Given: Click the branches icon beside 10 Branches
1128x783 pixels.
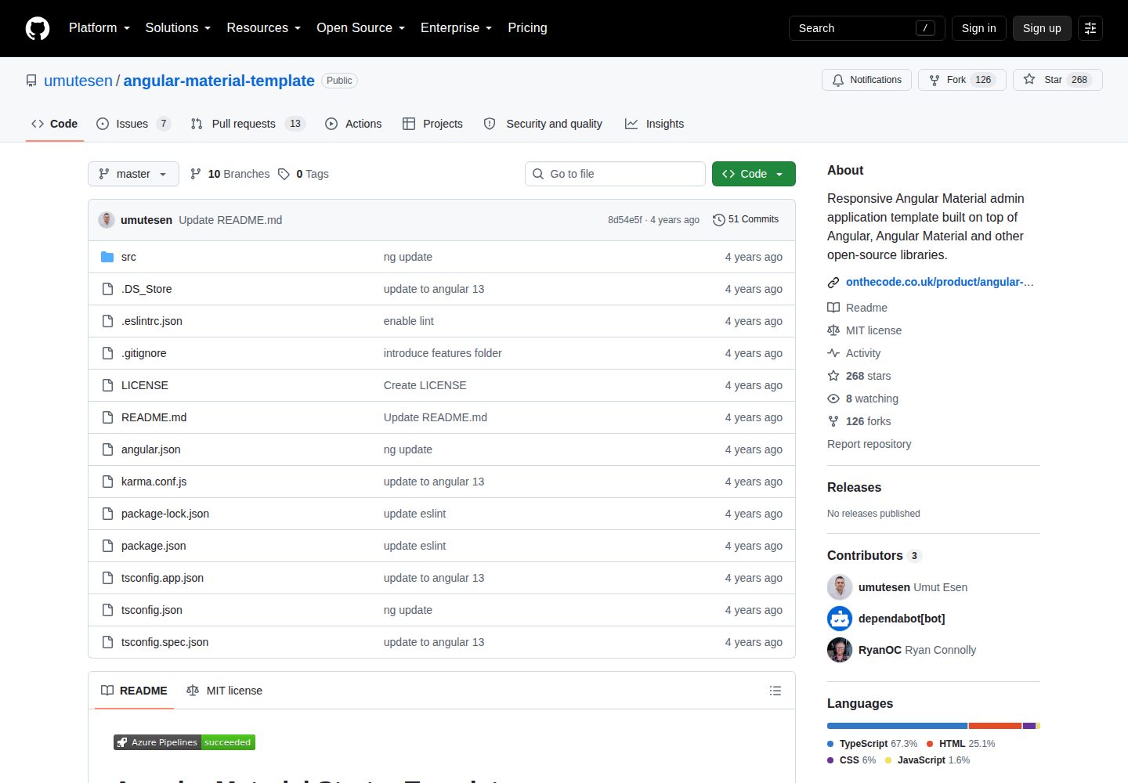Looking at the screenshot, I should tap(196, 174).
